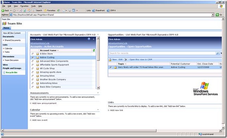Screen dimensions: 227x138
Task: Click the Refresh page toolbar icon
Action: pyautogui.click(x=25, y=11)
